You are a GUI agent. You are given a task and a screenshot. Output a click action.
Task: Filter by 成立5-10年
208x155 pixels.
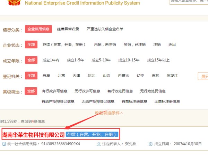click(101, 60)
